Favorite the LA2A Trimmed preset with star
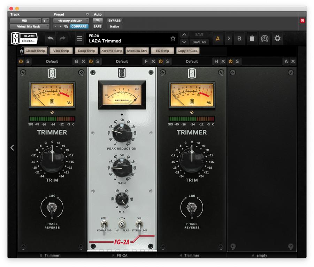Image resolution: width=314 pixels, height=267 pixels. 173,38
